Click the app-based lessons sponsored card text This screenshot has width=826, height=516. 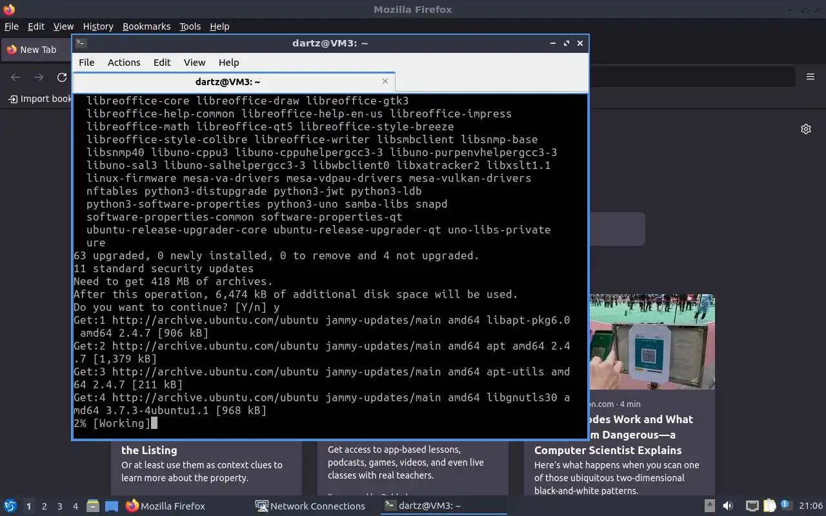click(405, 462)
